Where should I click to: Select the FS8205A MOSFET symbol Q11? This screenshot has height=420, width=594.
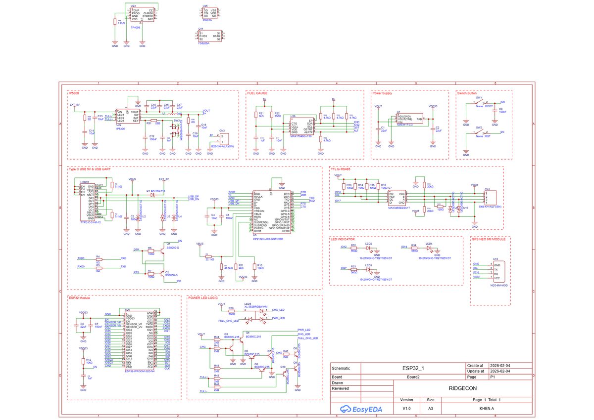pos(209,36)
